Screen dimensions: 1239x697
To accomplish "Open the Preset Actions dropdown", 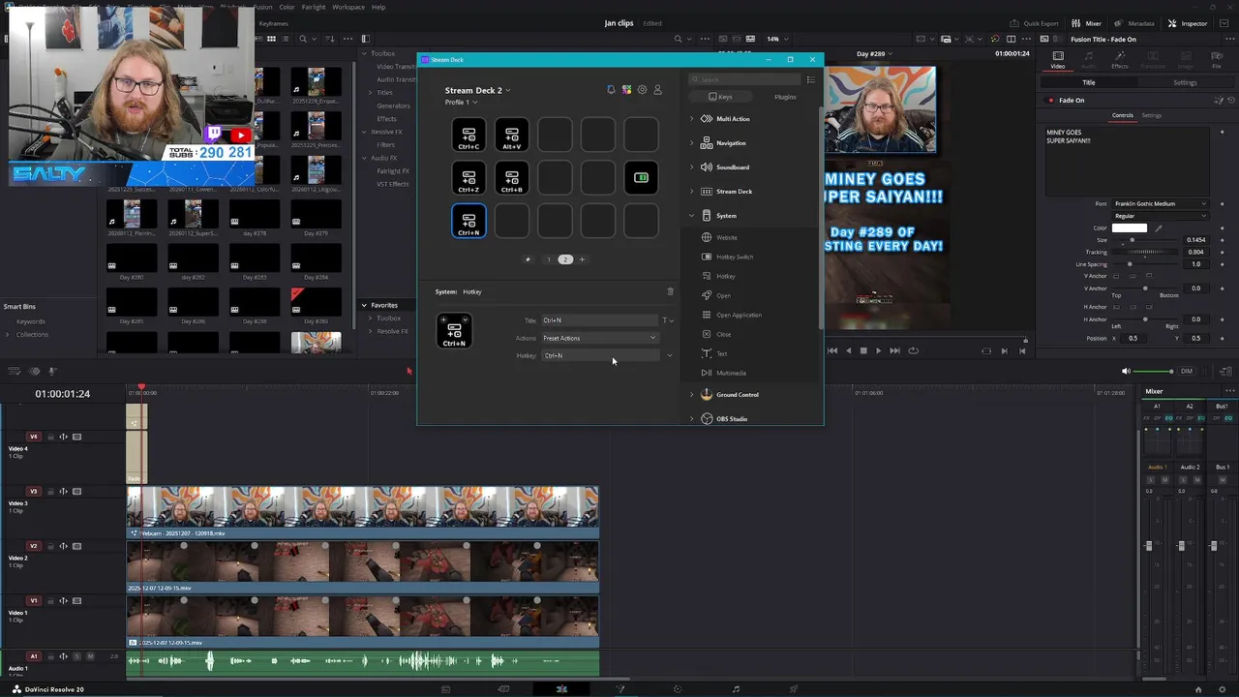I will click(x=599, y=338).
